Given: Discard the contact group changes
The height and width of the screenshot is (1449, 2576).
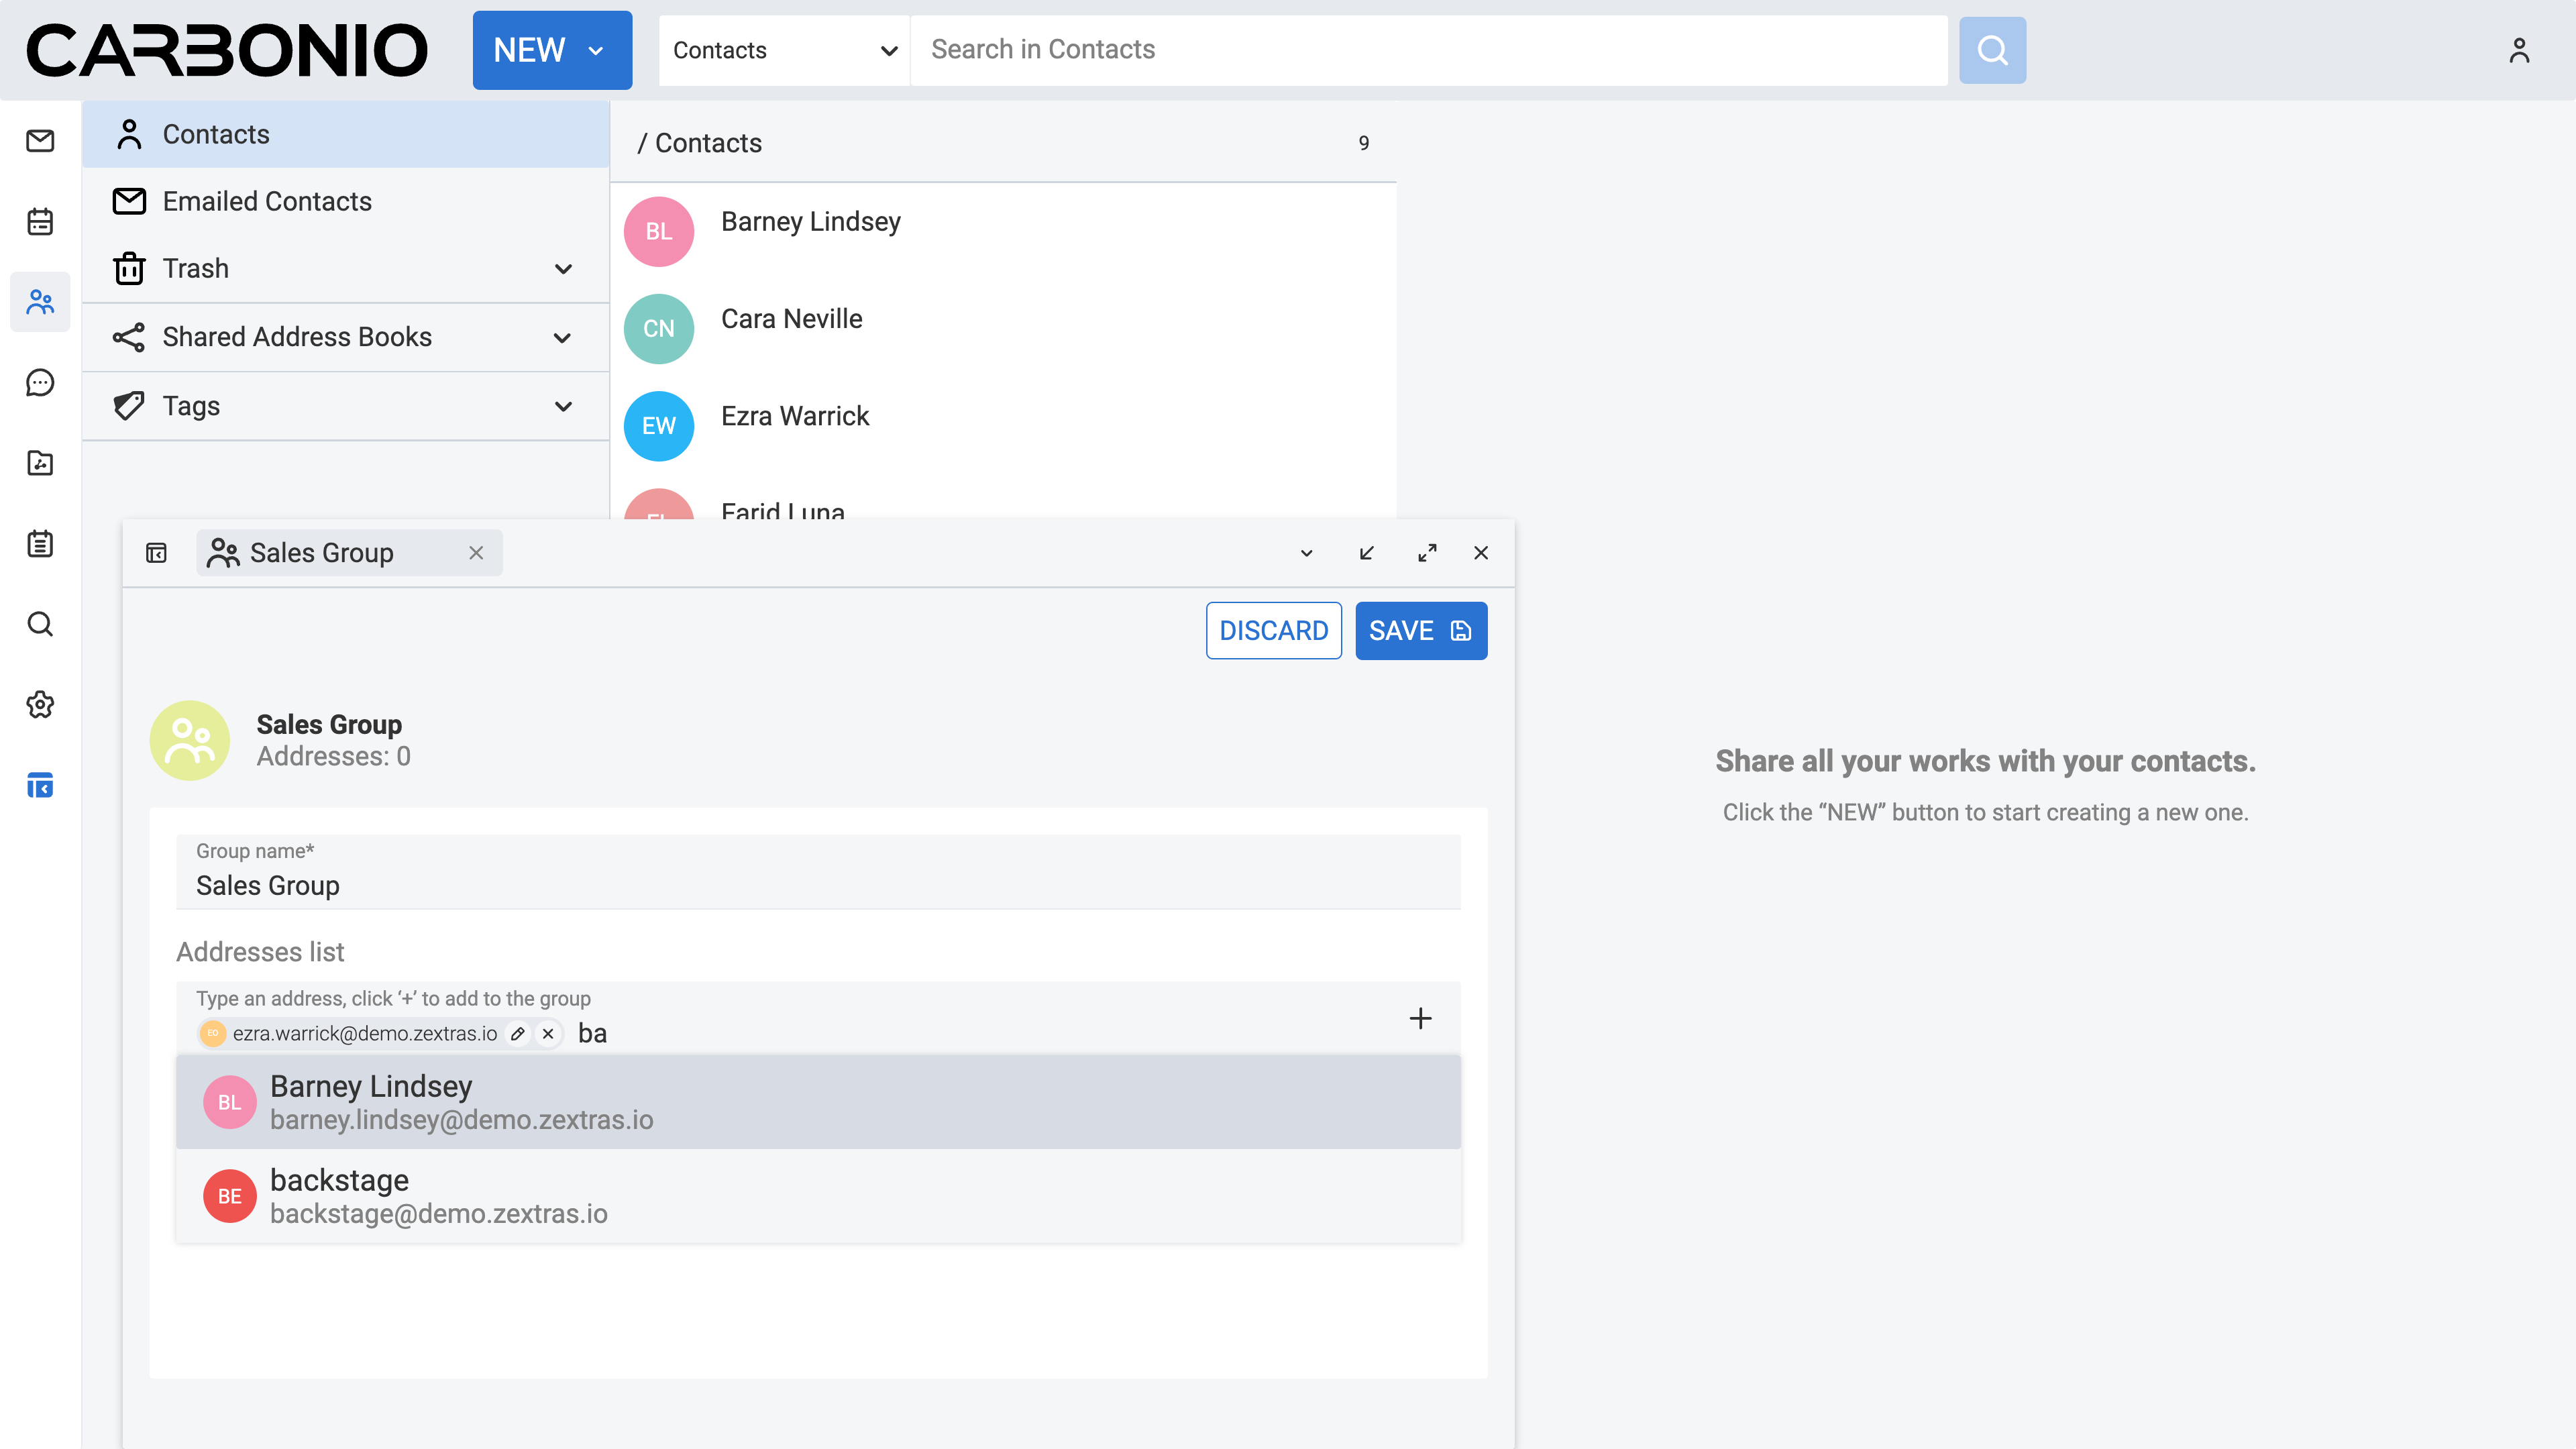Looking at the screenshot, I should coord(1273,631).
